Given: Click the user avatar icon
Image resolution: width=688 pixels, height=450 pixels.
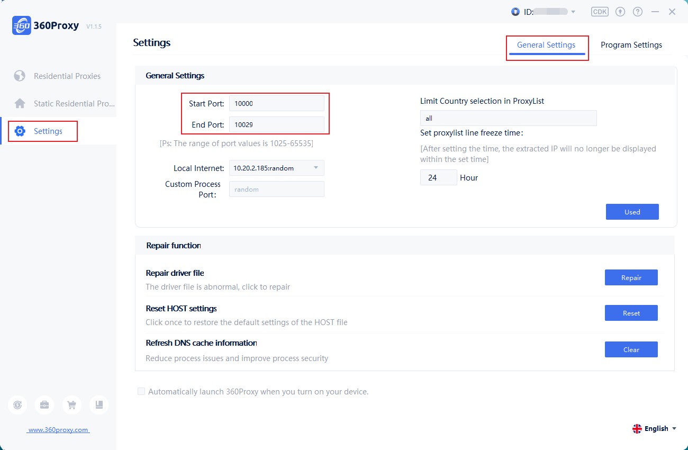Looking at the screenshot, I should click(515, 12).
